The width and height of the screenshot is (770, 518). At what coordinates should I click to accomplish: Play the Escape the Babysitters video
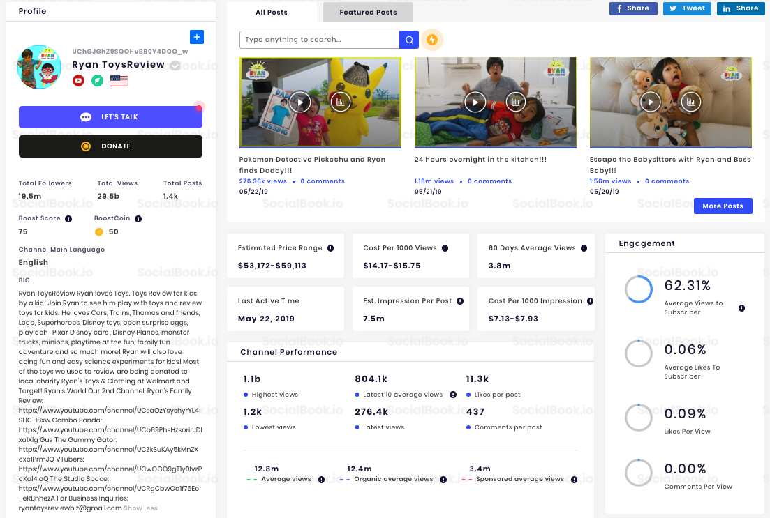coord(650,102)
